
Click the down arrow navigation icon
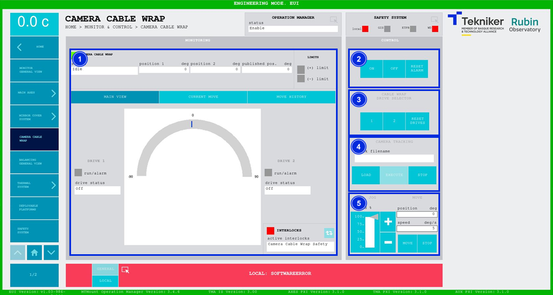point(51,253)
